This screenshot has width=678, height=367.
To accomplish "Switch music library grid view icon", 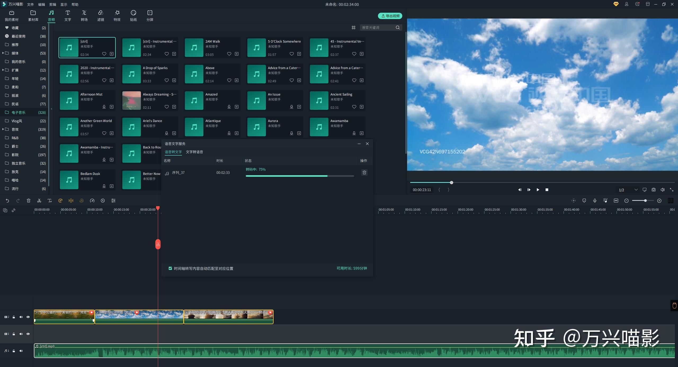I will (x=354, y=28).
